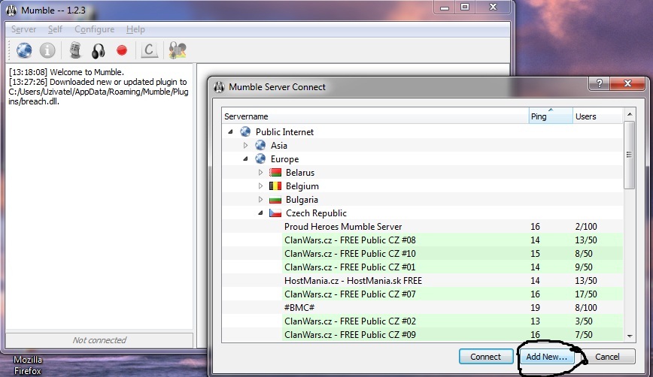Sort servers by the Ping column header
653x377 pixels.
coord(551,116)
